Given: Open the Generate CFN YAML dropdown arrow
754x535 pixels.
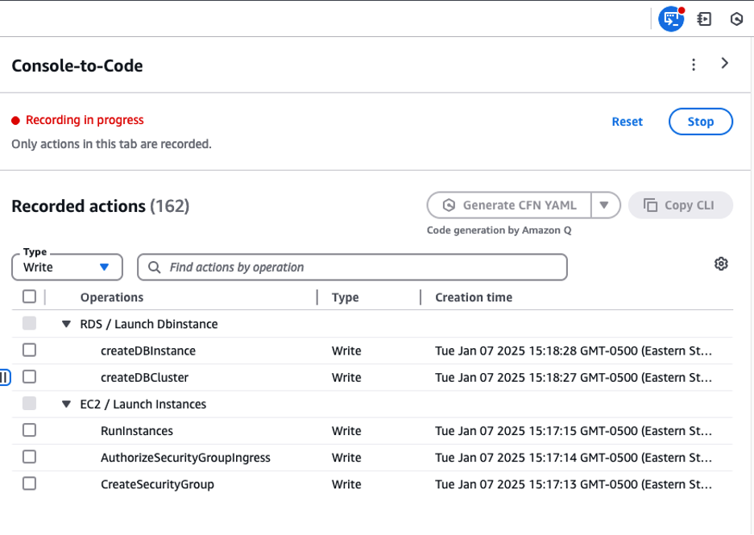Looking at the screenshot, I should [604, 205].
